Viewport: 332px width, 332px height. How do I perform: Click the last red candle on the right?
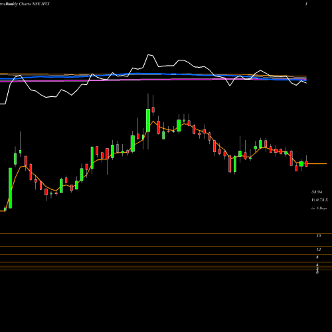tap(307, 163)
